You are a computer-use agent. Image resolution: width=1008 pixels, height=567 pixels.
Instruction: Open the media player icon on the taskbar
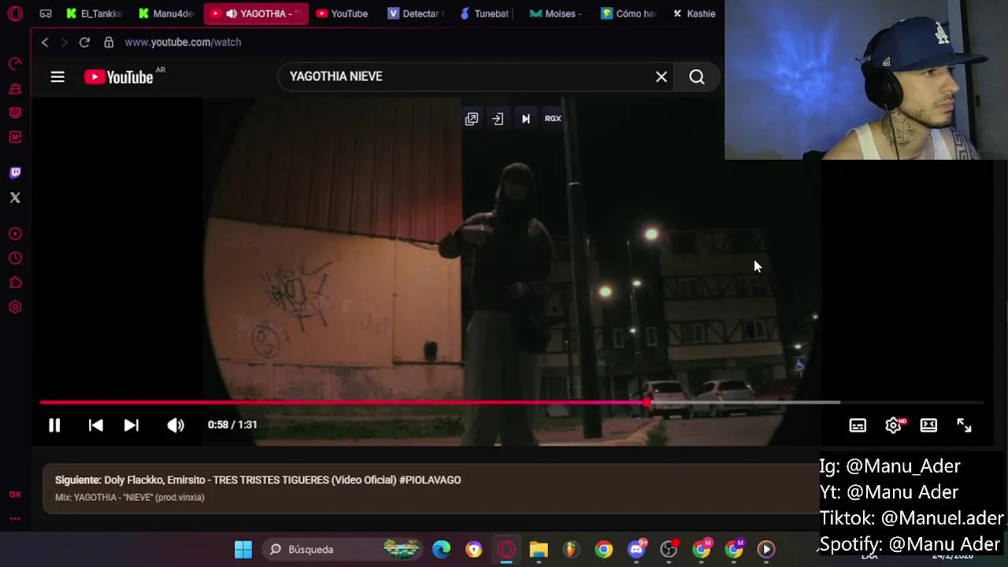(x=766, y=550)
